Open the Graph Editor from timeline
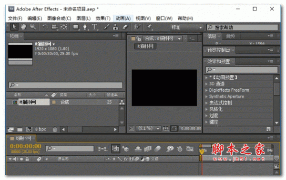Viewport: 286px width, 180px height. click(x=190, y=149)
